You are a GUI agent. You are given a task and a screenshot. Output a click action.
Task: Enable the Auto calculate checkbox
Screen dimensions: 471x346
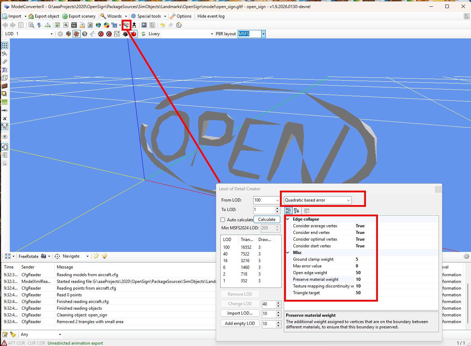(223, 220)
